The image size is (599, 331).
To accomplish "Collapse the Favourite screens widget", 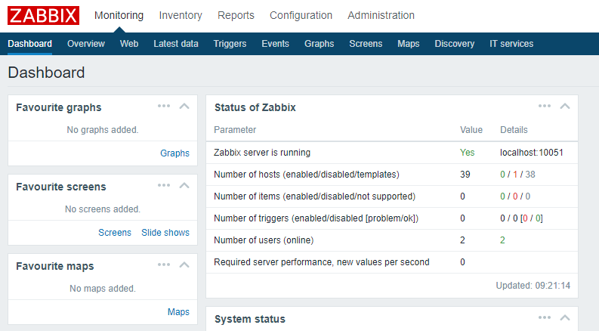I will (x=184, y=186).
